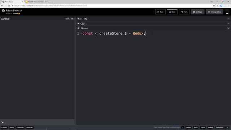This screenshot has height=130, width=231.
Task: Open CSS editor settings gear
Action: 78,23
